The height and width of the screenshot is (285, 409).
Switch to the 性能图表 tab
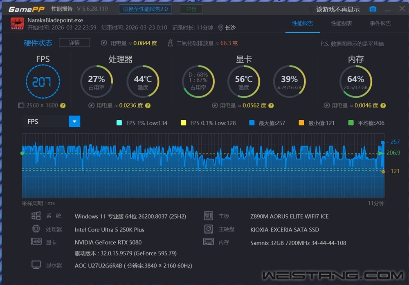[x=341, y=23]
